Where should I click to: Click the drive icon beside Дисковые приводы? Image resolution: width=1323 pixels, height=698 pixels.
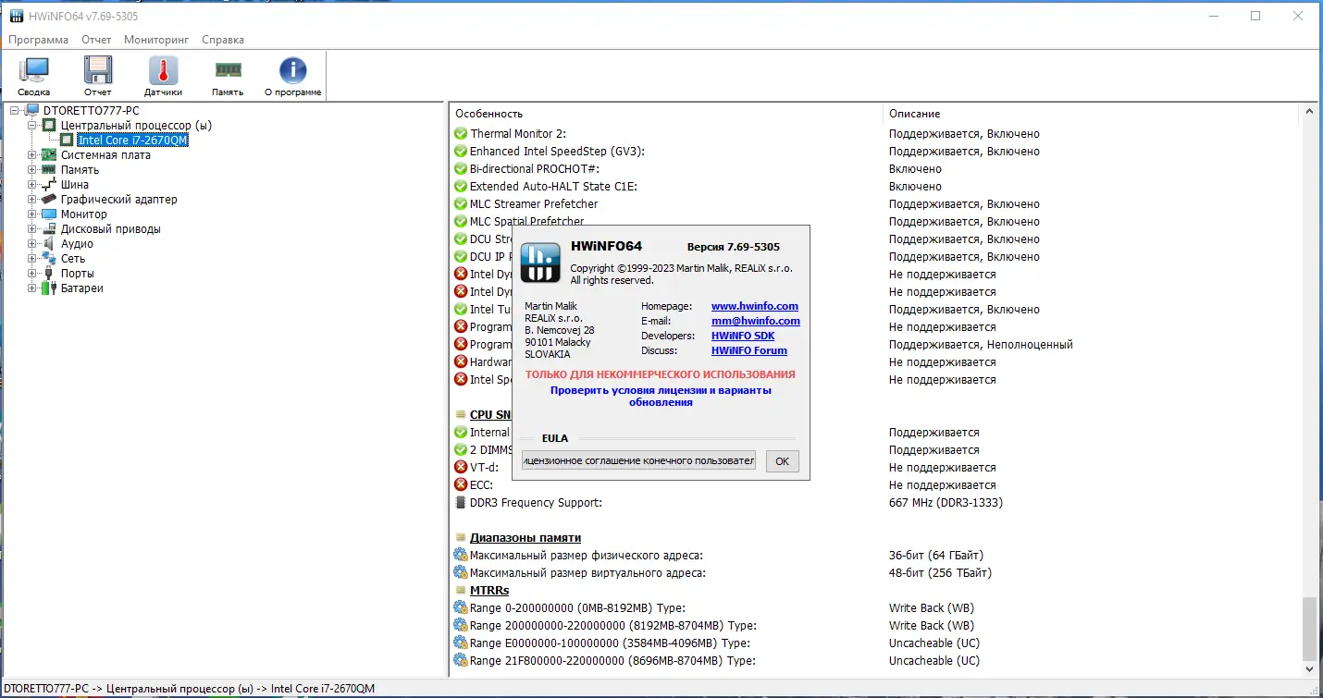50,229
